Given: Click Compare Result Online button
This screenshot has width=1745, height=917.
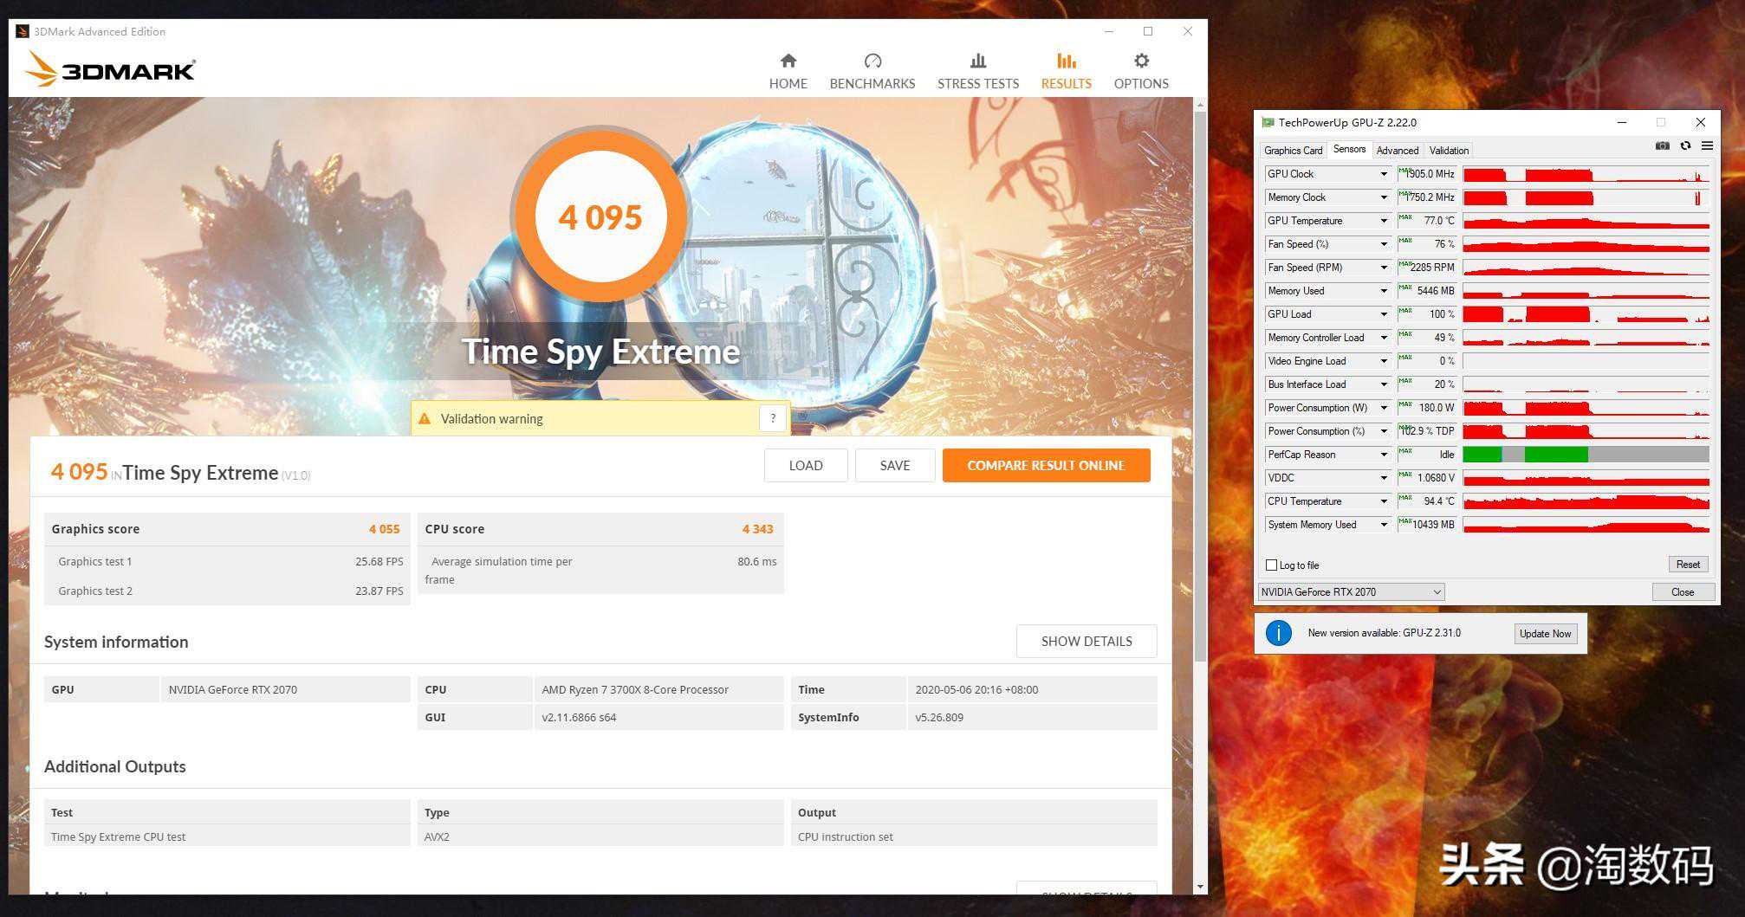Looking at the screenshot, I should click(x=1046, y=466).
